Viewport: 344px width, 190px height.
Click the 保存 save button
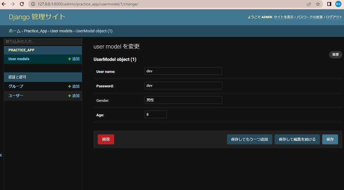tap(330, 140)
